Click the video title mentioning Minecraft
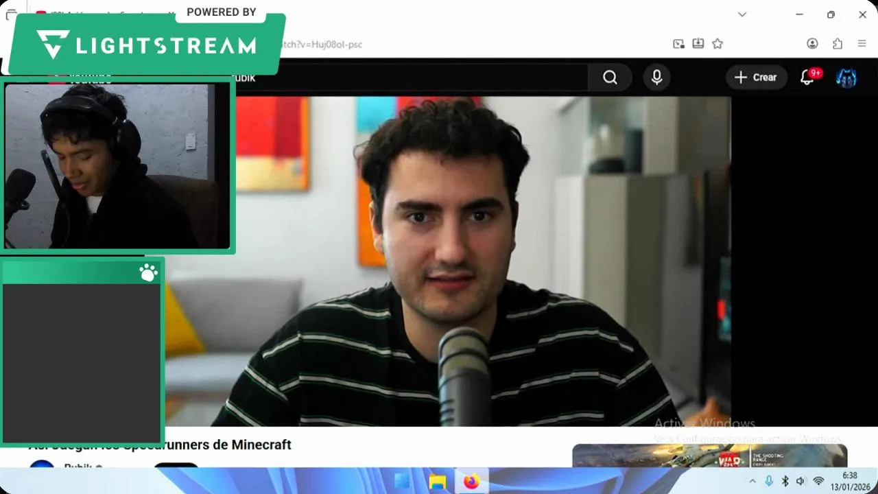The width and height of the screenshot is (878, 494). coord(160,445)
